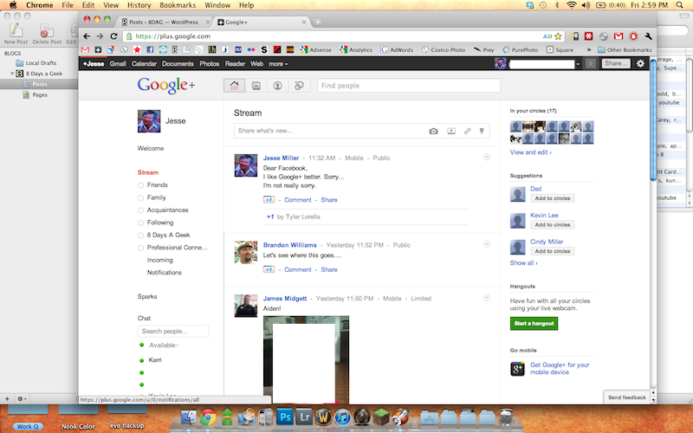The height and width of the screenshot is (433, 693).
Task: Click the Start a hangout button
Action: click(x=534, y=323)
